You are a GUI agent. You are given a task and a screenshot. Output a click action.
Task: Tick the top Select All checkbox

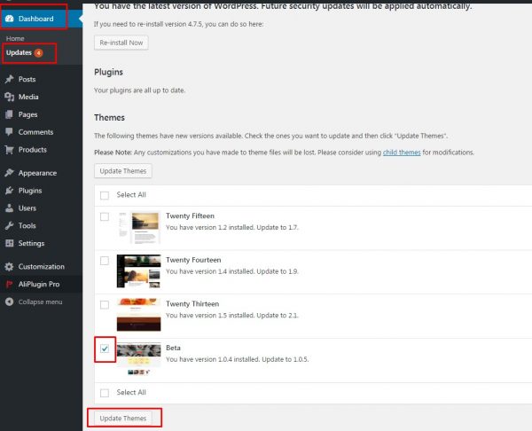coord(105,195)
